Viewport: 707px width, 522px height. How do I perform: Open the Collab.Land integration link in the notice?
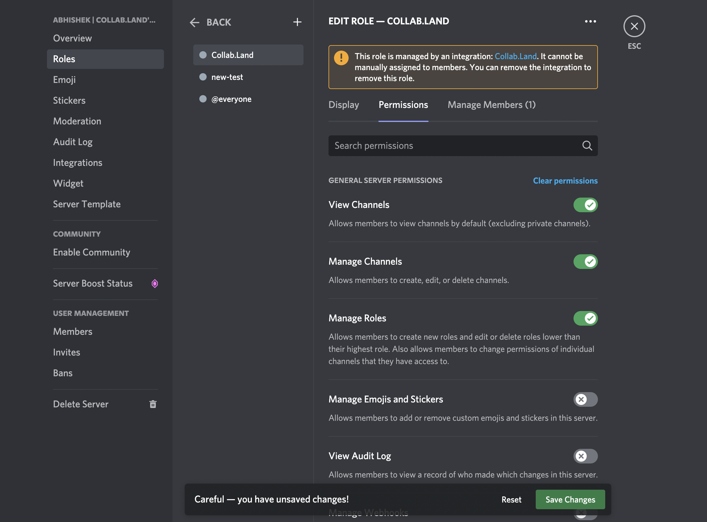pyautogui.click(x=515, y=56)
